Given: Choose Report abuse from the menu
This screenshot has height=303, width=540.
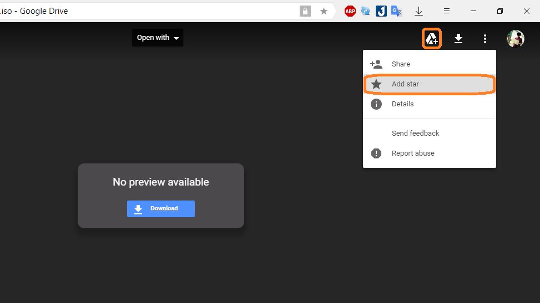Looking at the screenshot, I should (413, 153).
